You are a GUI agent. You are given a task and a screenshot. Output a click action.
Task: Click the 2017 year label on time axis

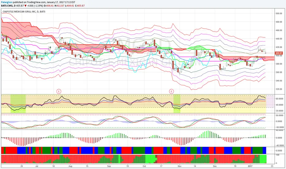250,166
